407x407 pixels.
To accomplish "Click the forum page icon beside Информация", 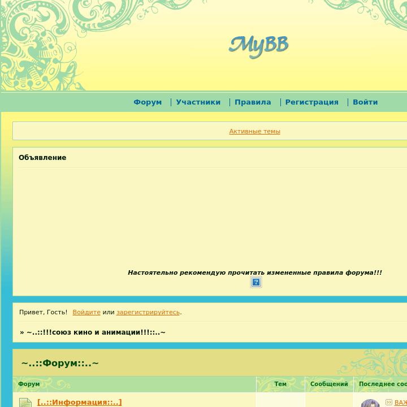I will 25,402.
